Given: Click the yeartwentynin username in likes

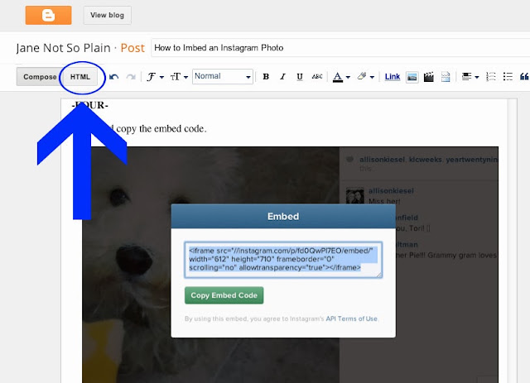Looking at the screenshot, I should pyautogui.click(x=472, y=160).
